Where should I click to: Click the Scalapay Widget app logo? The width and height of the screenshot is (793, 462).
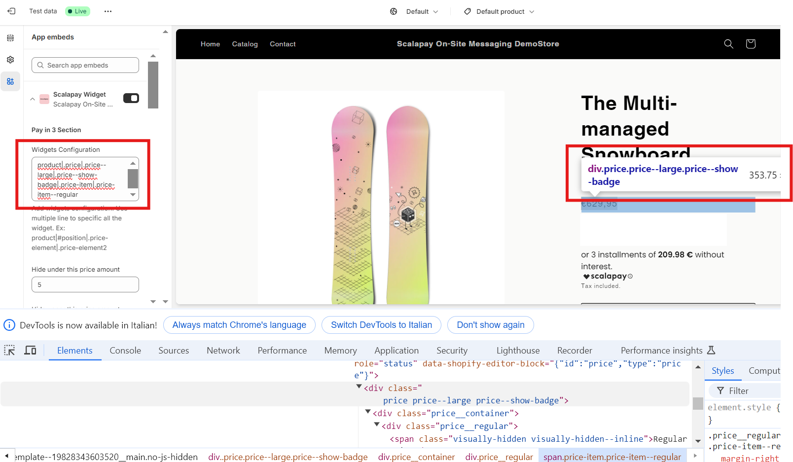coord(44,99)
